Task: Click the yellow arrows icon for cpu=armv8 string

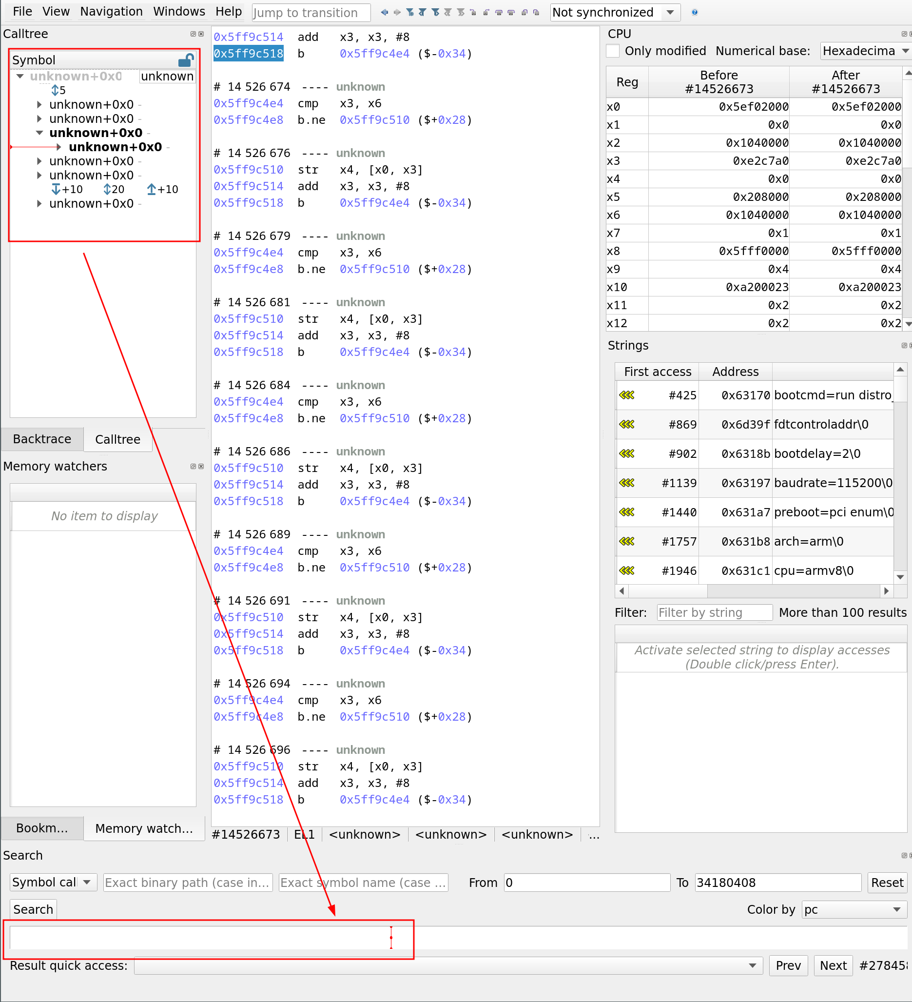Action: point(626,570)
